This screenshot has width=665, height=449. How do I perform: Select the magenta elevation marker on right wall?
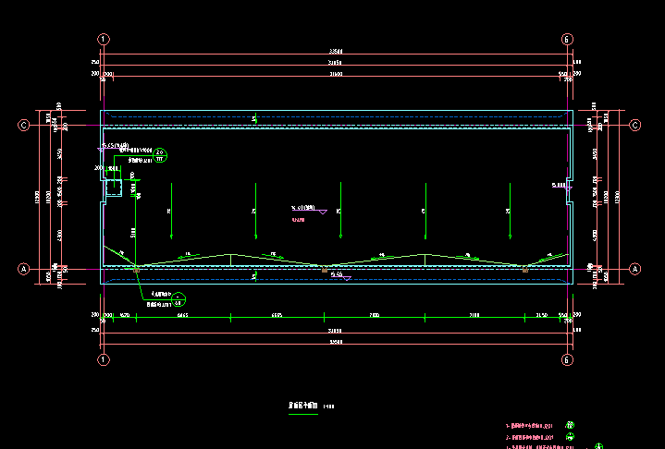coord(562,187)
